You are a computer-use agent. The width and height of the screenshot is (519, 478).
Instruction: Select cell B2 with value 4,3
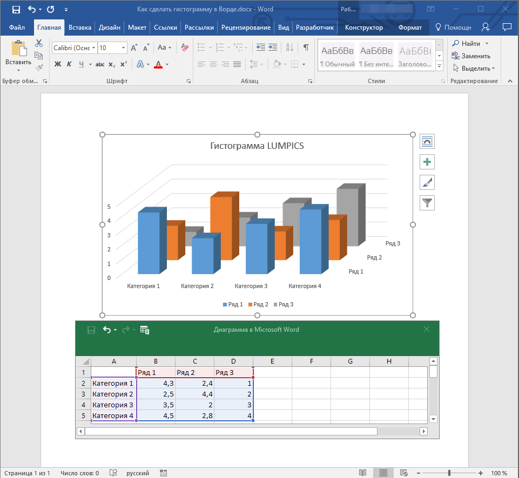(156, 384)
